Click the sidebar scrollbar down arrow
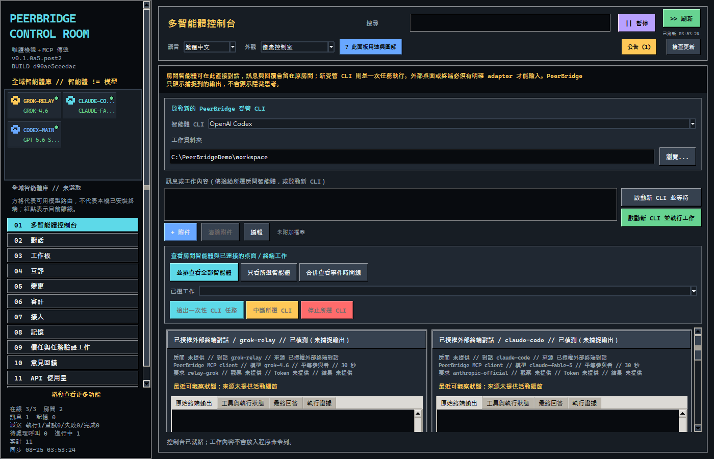This screenshot has height=459, width=714. (147, 384)
